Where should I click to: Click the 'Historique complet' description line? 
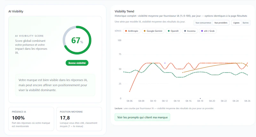181,16
